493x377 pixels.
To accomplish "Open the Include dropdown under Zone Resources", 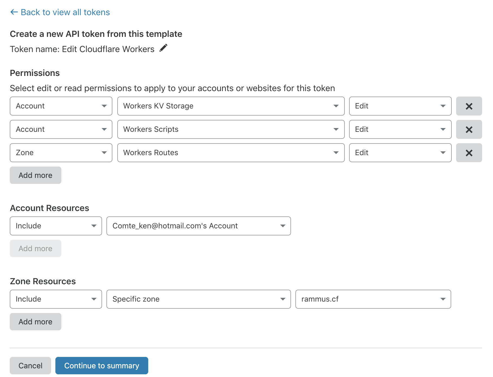I will coord(56,299).
